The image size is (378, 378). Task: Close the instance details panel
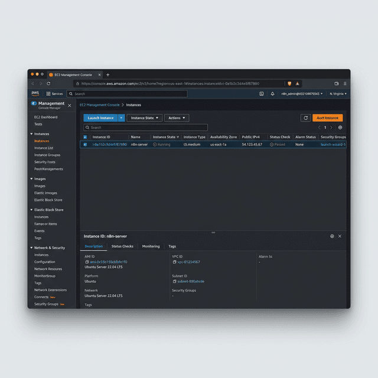coord(340,236)
